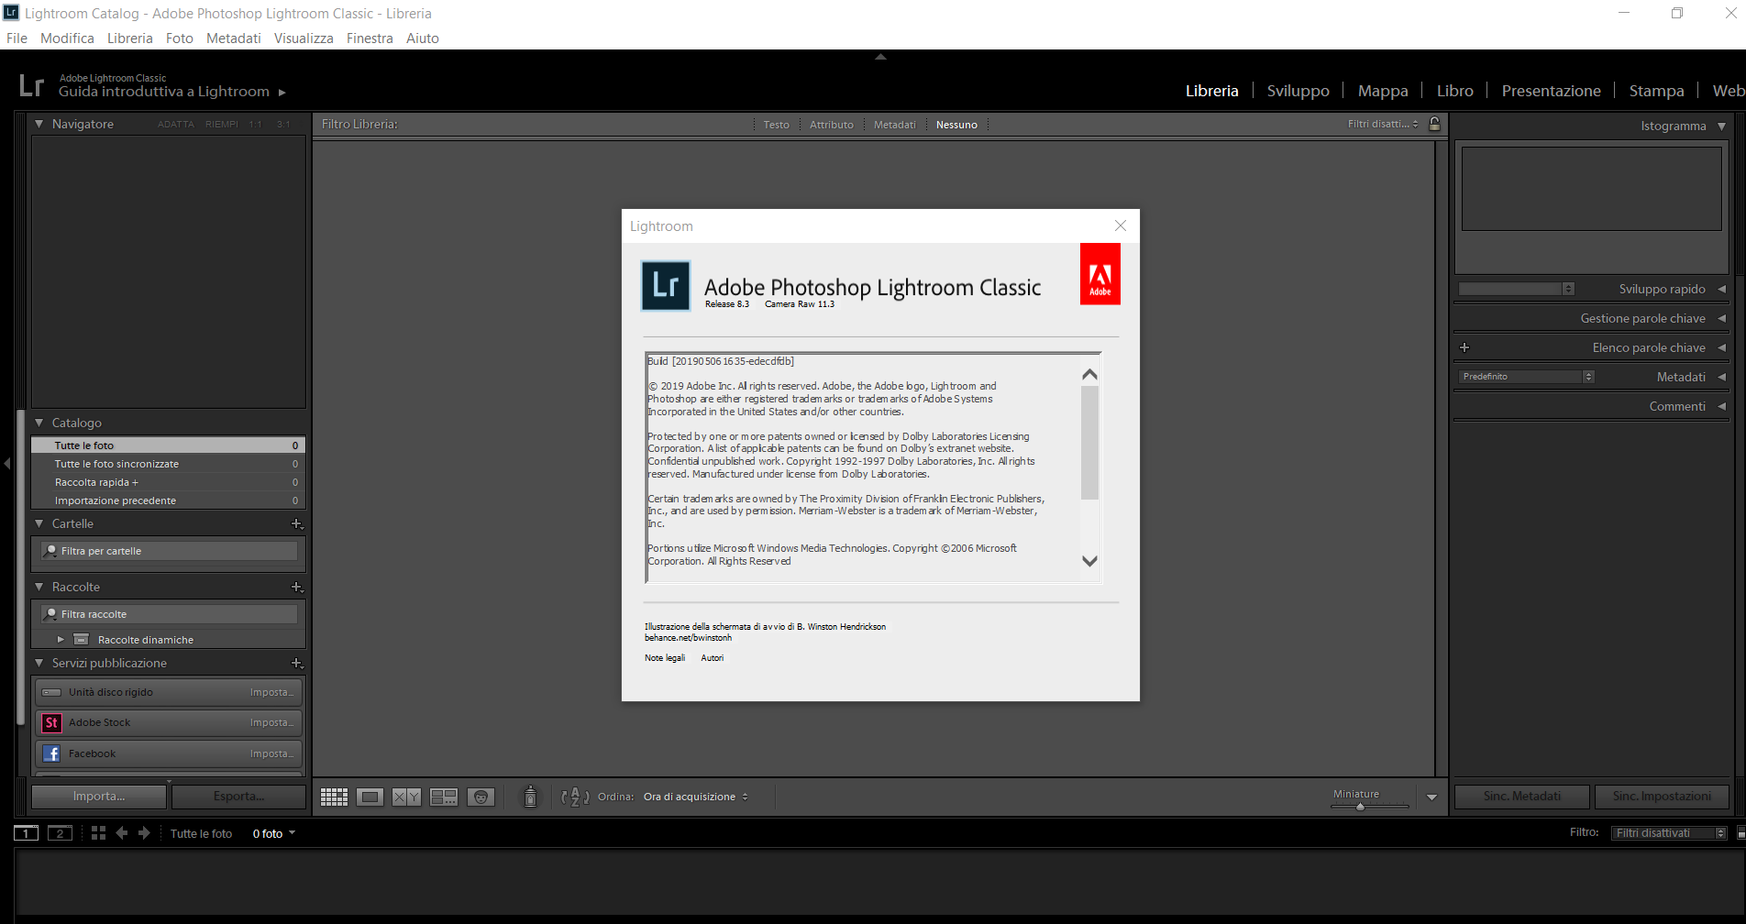Open the File menu
This screenshot has width=1746, height=924.
point(17,38)
